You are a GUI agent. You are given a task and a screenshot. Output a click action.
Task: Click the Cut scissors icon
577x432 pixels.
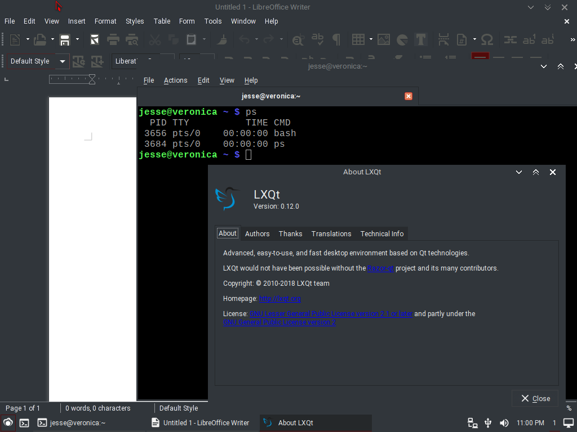[154, 39]
